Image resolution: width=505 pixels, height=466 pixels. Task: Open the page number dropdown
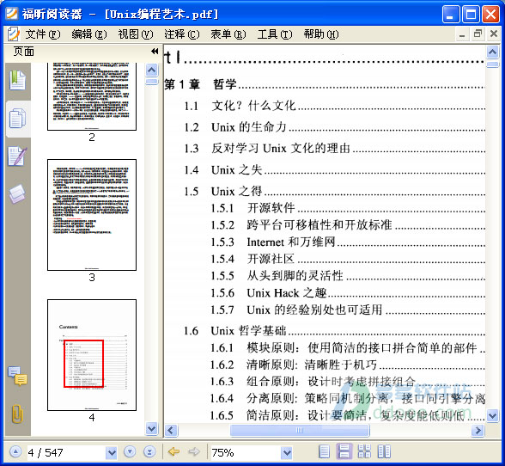point(112,452)
